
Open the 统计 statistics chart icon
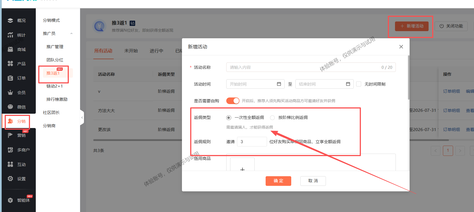coord(10,35)
